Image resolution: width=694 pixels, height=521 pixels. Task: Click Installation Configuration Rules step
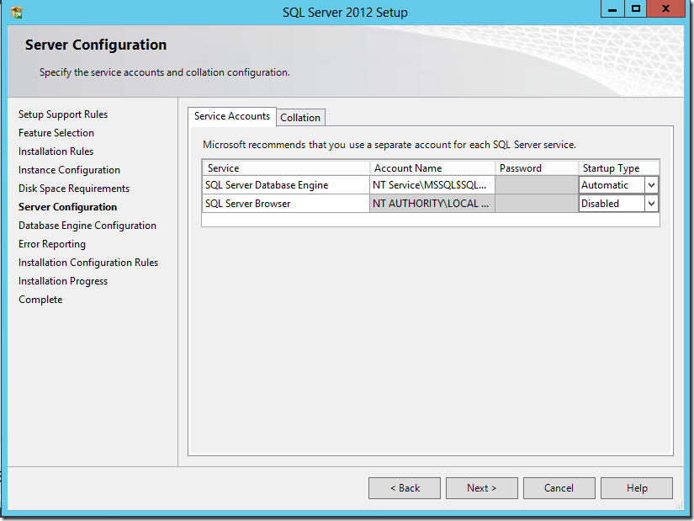coord(88,263)
